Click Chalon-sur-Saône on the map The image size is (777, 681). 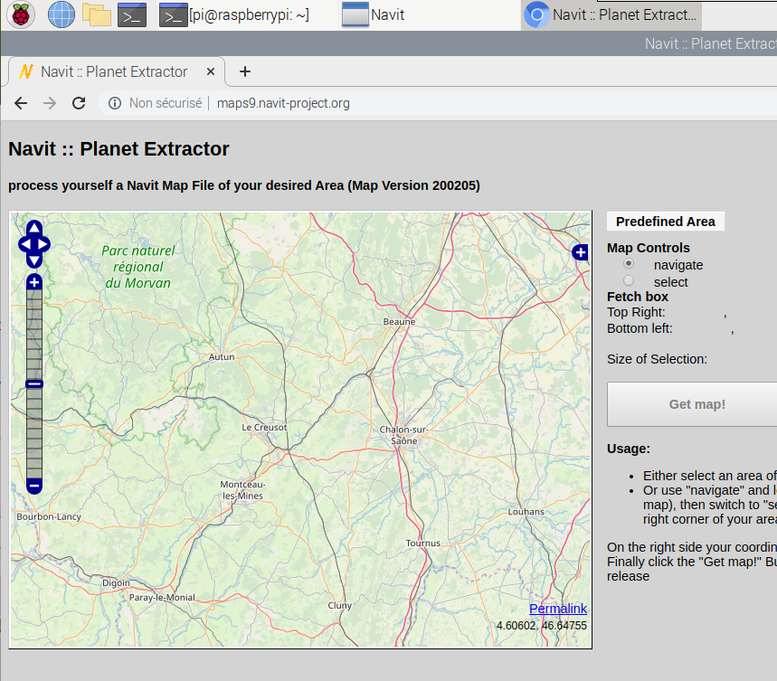pyautogui.click(x=403, y=435)
